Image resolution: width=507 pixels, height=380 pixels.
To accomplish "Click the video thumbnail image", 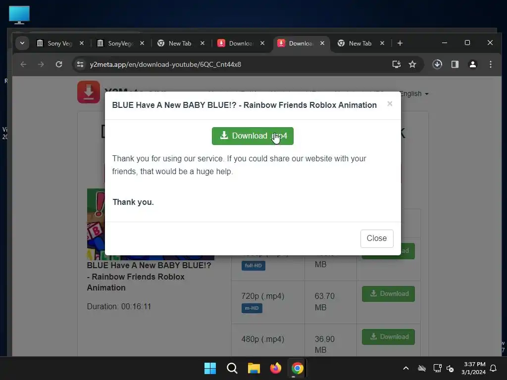I will [x=151, y=225].
